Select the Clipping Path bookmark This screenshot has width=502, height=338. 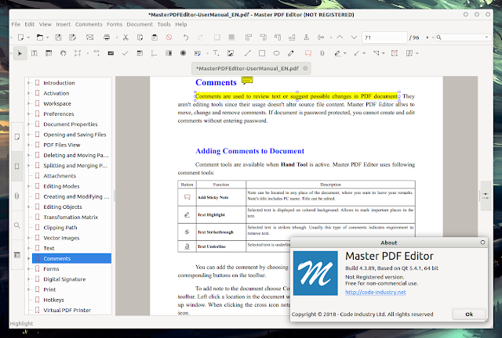(x=60, y=228)
